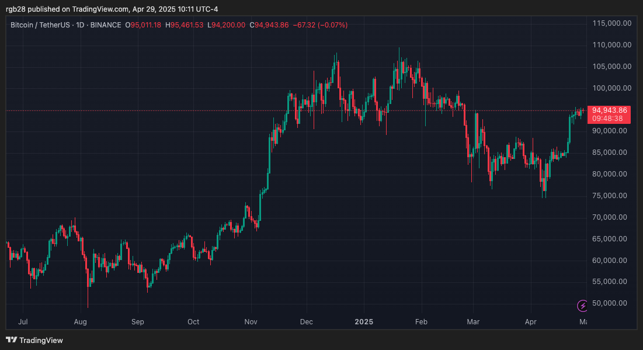This screenshot has height=350, width=643.
Task: Click the 50,000.00 price axis label
Action: pyautogui.click(x=610, y=303)
